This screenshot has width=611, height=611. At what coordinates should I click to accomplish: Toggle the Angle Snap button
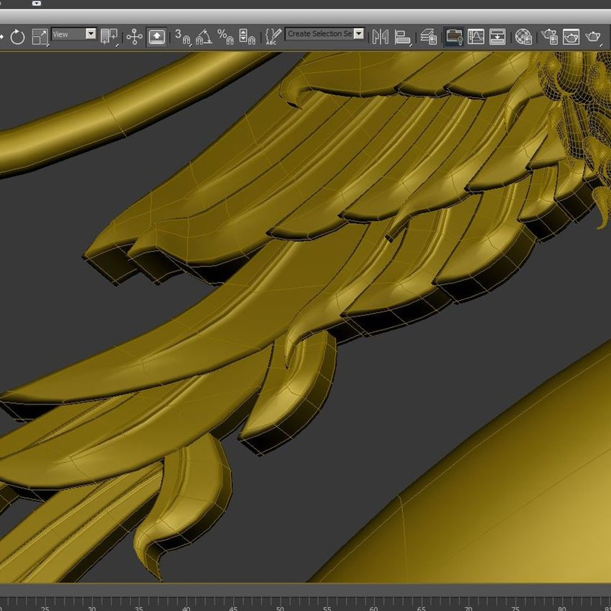coord(204,37)
